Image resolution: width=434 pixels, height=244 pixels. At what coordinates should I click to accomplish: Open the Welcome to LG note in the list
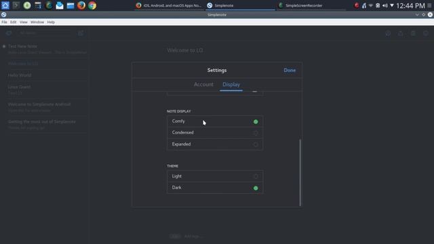point(44,64)
